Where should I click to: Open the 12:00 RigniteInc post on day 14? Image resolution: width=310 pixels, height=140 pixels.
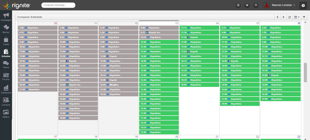(x=199, y=42)
